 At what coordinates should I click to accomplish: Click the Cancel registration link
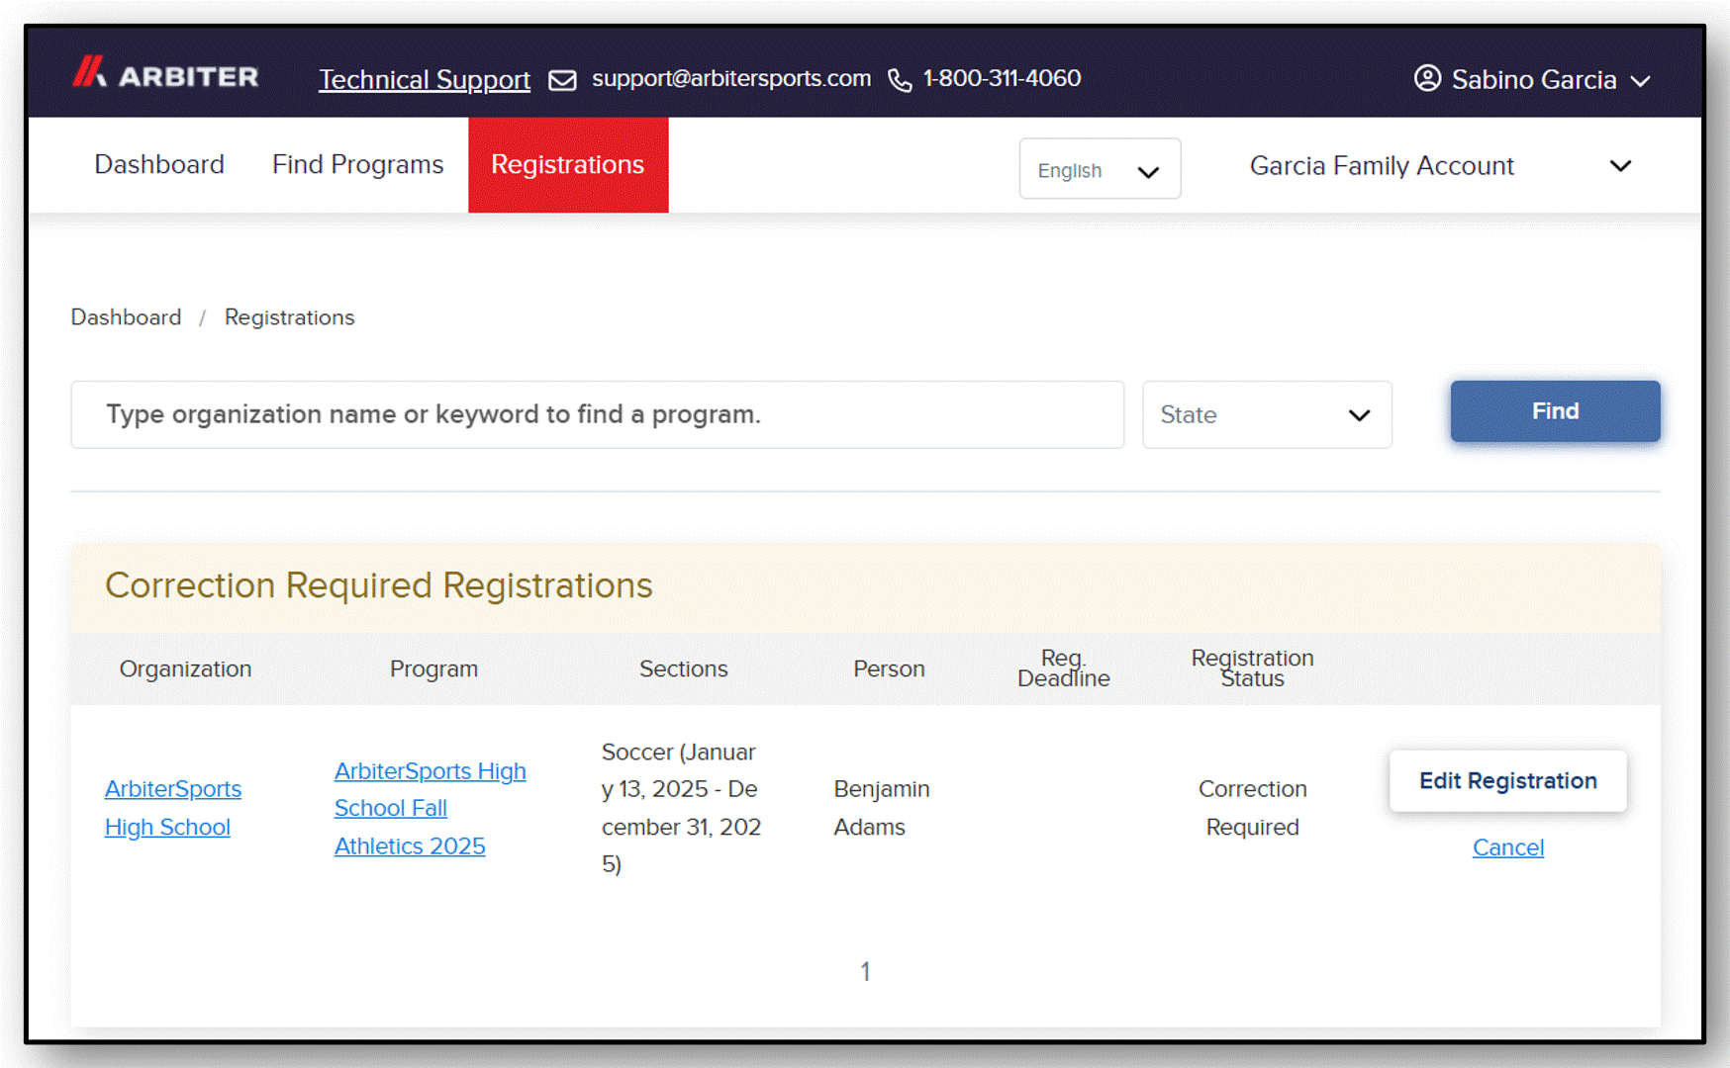tap(1507, 847)
